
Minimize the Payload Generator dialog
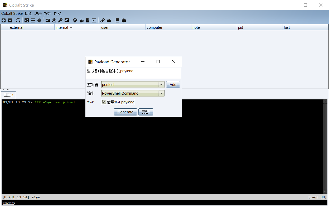(143, 62)
